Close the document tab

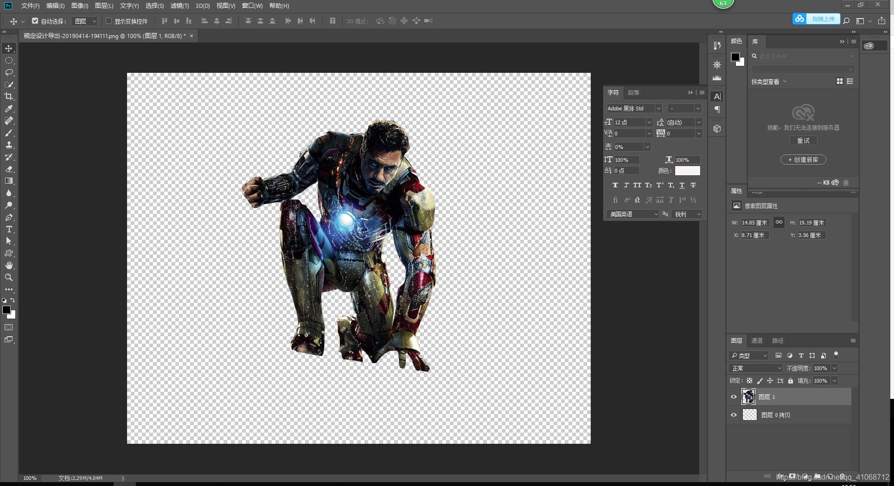click(191, 36)
